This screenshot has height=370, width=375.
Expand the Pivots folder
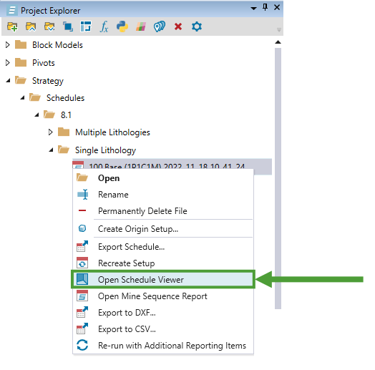point(8,63)
